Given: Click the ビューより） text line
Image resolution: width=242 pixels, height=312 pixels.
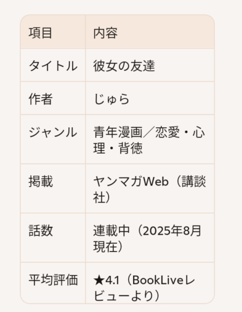Looking at the screenshot, I should click(x=127, y=295).
